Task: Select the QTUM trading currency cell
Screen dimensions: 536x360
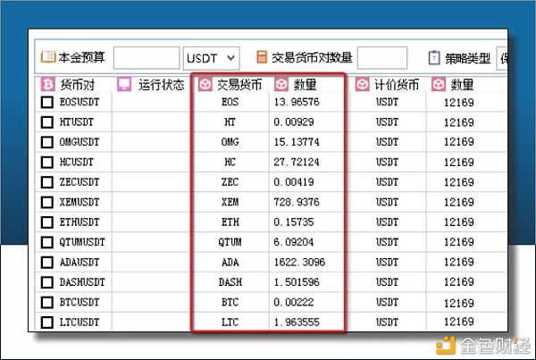Action: pyautogui.click(x=230, y=242)
